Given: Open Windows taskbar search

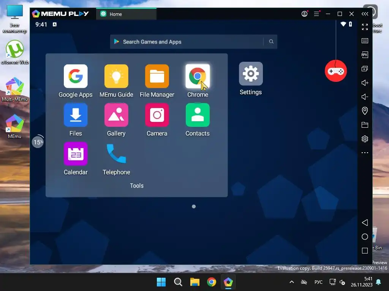Looking at the screenshot, I should pos(178,282).
